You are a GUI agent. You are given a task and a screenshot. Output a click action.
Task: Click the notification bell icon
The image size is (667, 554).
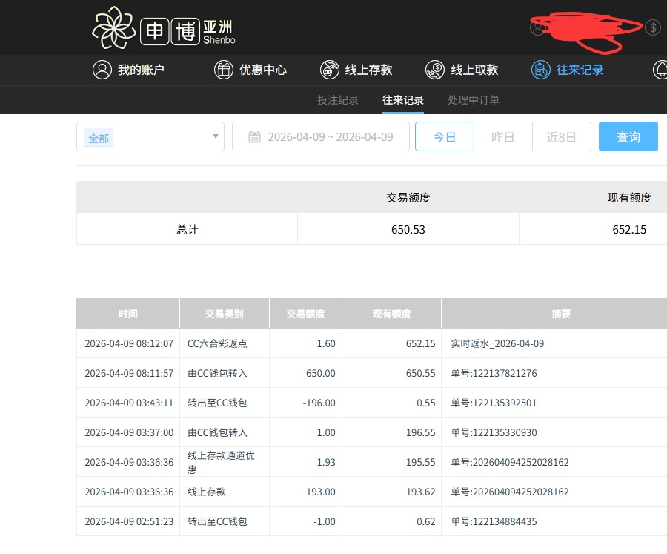point(660,70)
